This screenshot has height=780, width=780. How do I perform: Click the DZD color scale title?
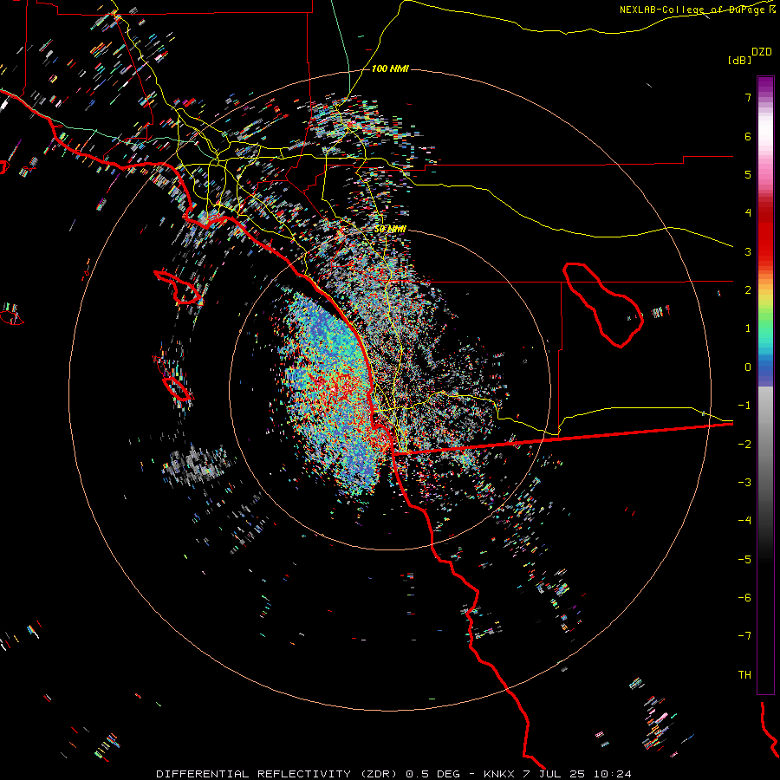tap(762, 52)
